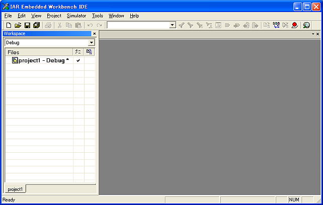Screen dimensions: 323x205
Task: Click the checkmark in project1 - Debug row
Action: (x=78, y=60)
